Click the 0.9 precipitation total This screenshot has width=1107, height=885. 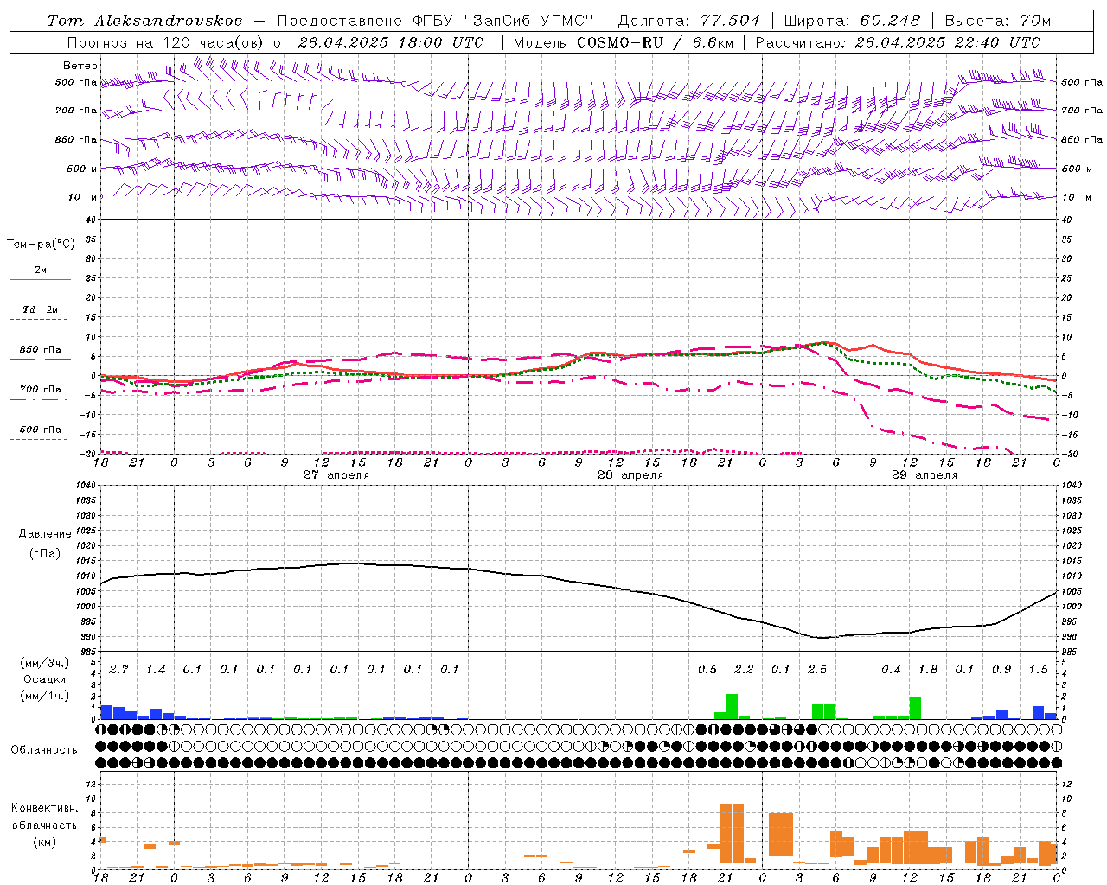click(1001, 670)
